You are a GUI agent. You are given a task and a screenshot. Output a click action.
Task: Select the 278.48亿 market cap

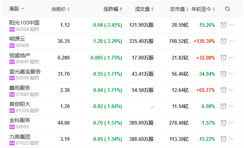[179, 123]
